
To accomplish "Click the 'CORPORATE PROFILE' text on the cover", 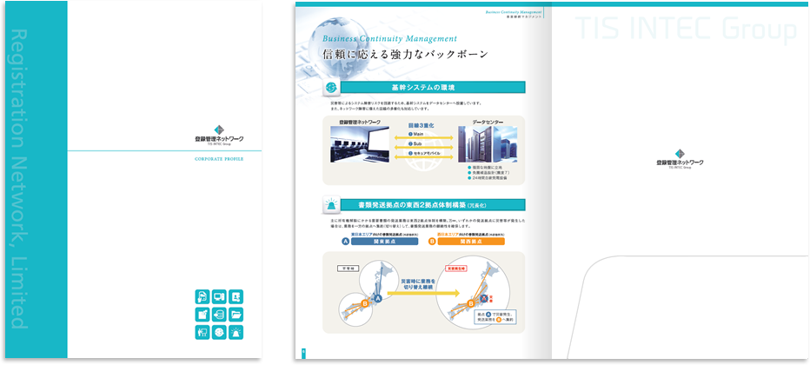I will tap(219, 159).
